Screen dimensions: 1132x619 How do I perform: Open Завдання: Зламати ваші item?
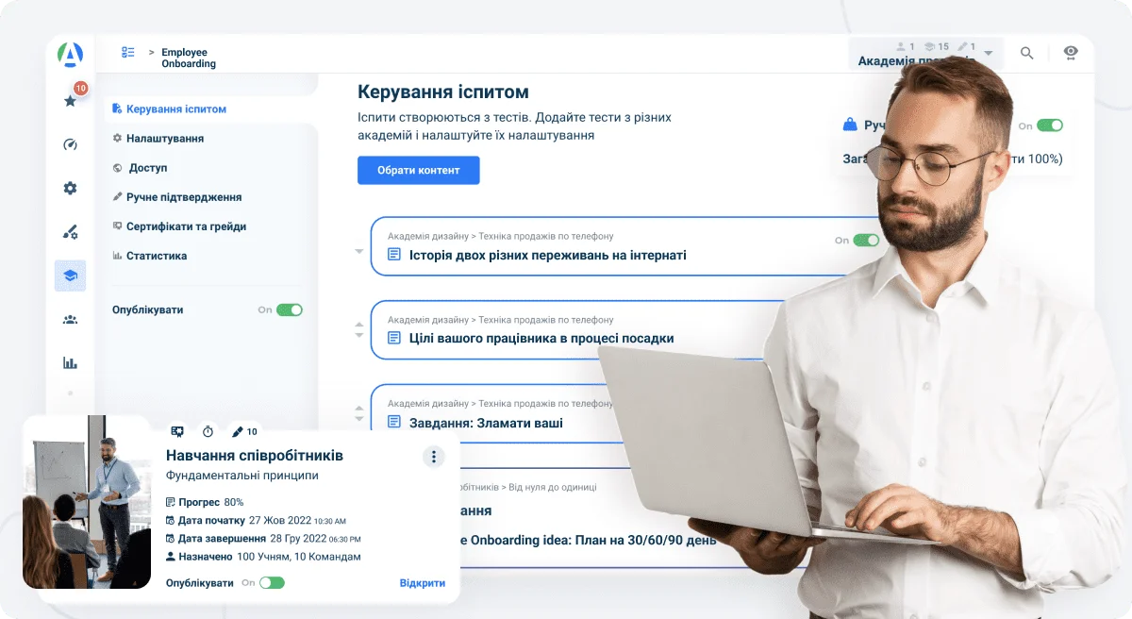click(x=486, y=423)
